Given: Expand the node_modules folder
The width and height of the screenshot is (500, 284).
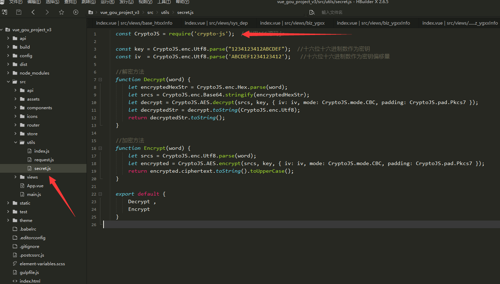Looking at the screenshot, I should click(x=8, y=73).
